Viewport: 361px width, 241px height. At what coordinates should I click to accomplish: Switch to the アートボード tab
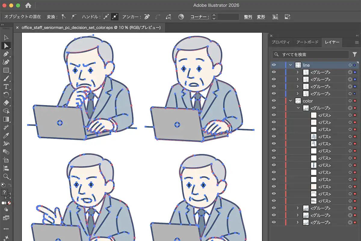point(307,42)
